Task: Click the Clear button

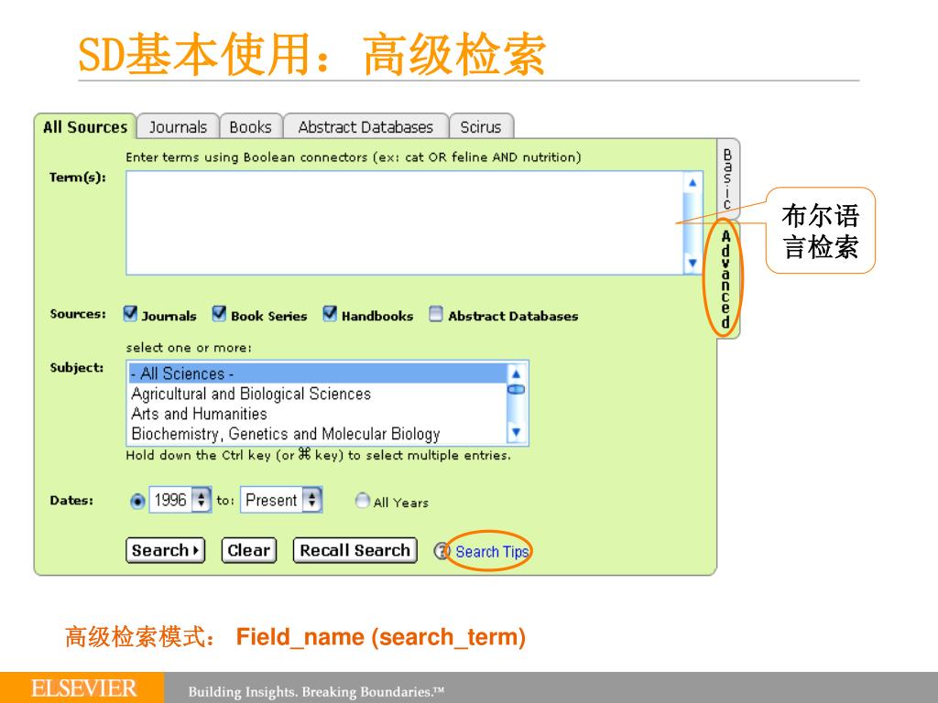Action: (249, 550)
